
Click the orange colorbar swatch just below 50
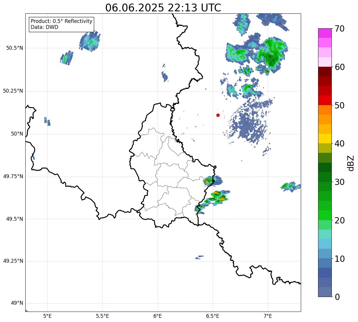325,110
